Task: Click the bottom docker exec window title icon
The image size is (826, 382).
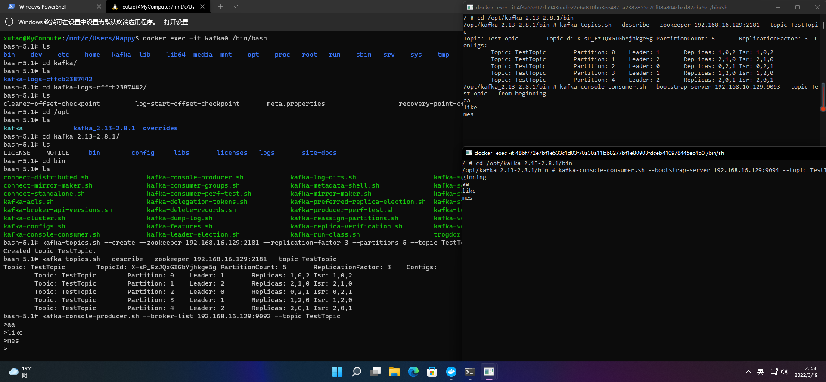Action: pos(469,153)
